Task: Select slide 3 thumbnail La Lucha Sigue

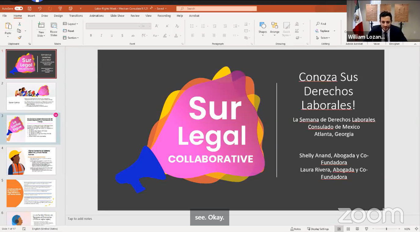Action: [31, 129]
